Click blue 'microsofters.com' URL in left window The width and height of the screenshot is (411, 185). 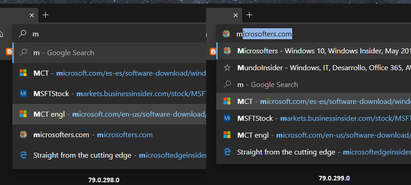(x=125, y=135)
